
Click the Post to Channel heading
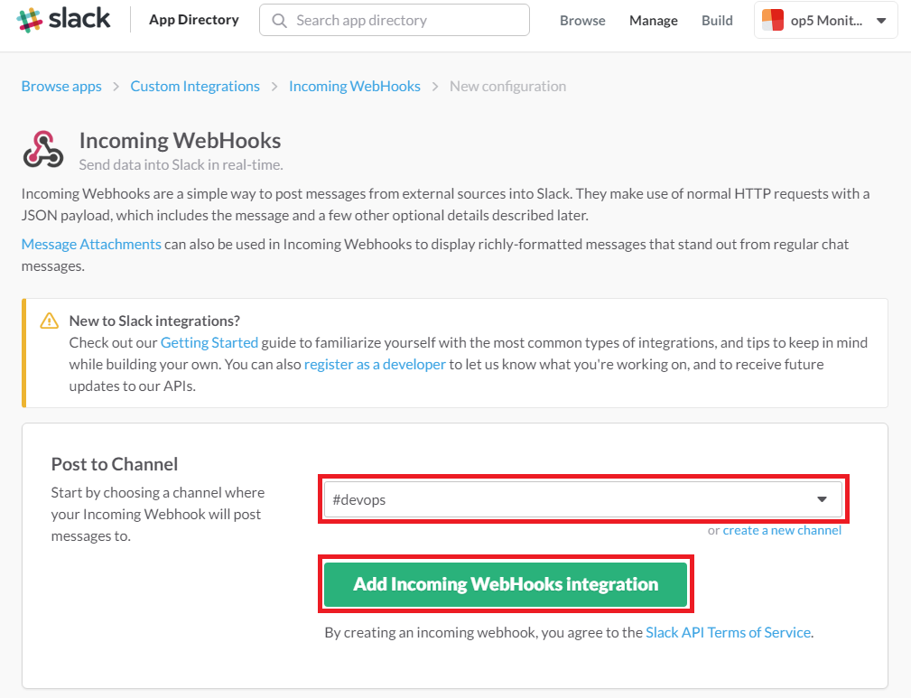(115, 464)
